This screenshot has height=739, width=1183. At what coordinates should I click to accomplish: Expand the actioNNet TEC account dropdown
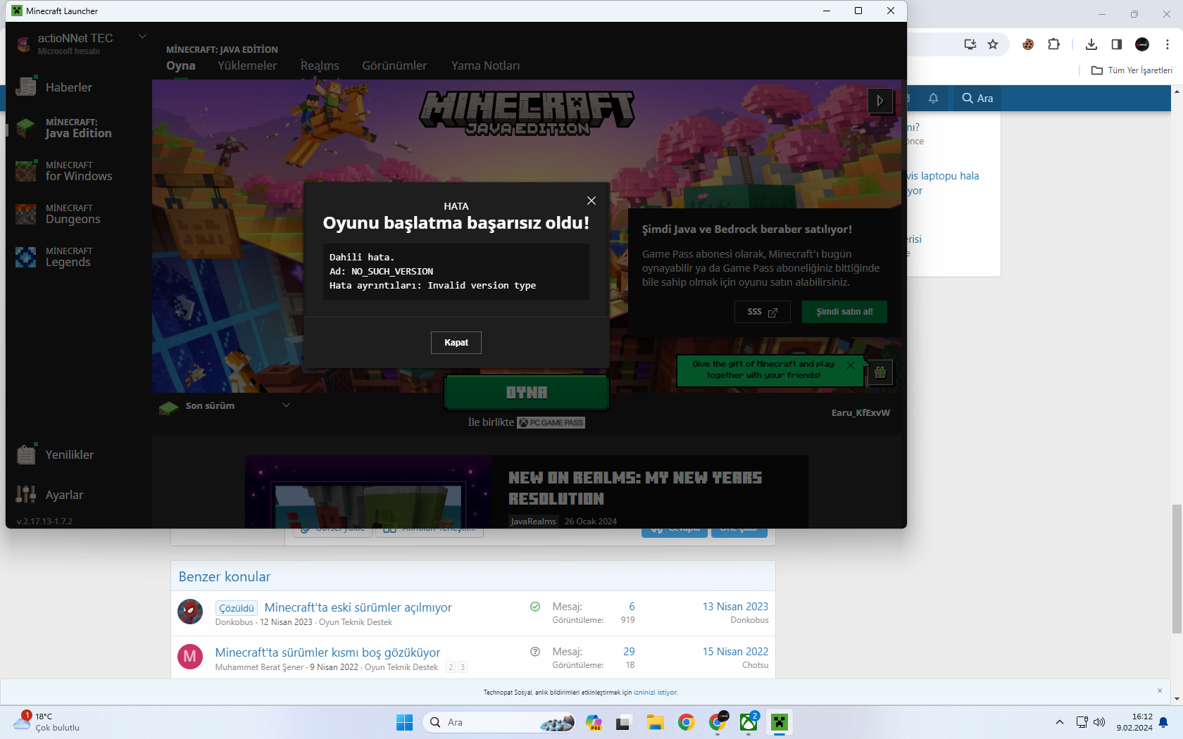[x=142, y=37]
